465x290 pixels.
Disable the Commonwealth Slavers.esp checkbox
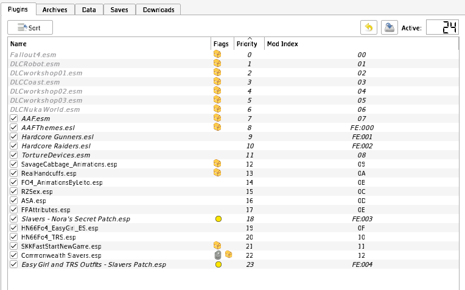13,255
